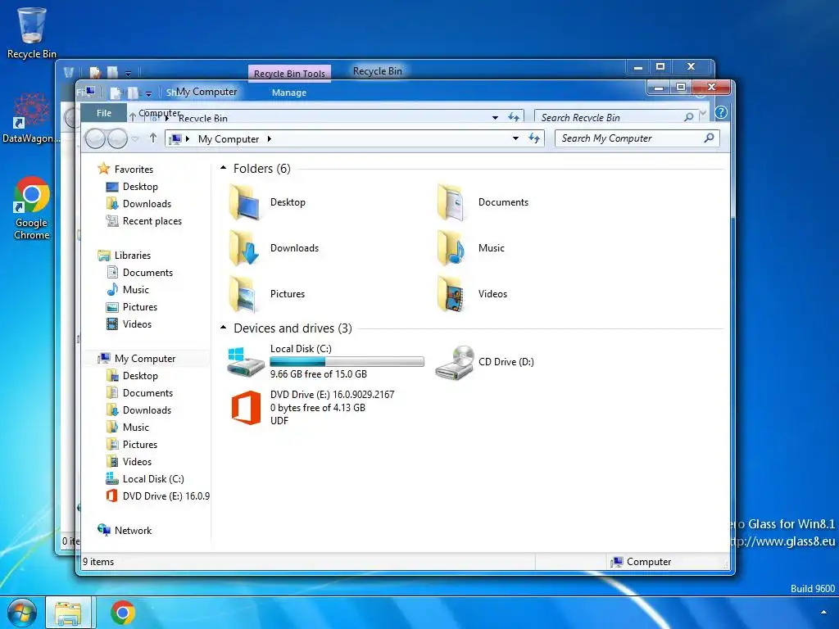
Task: Open the Manage ribbon tab
Action: [x=289, y=93]
